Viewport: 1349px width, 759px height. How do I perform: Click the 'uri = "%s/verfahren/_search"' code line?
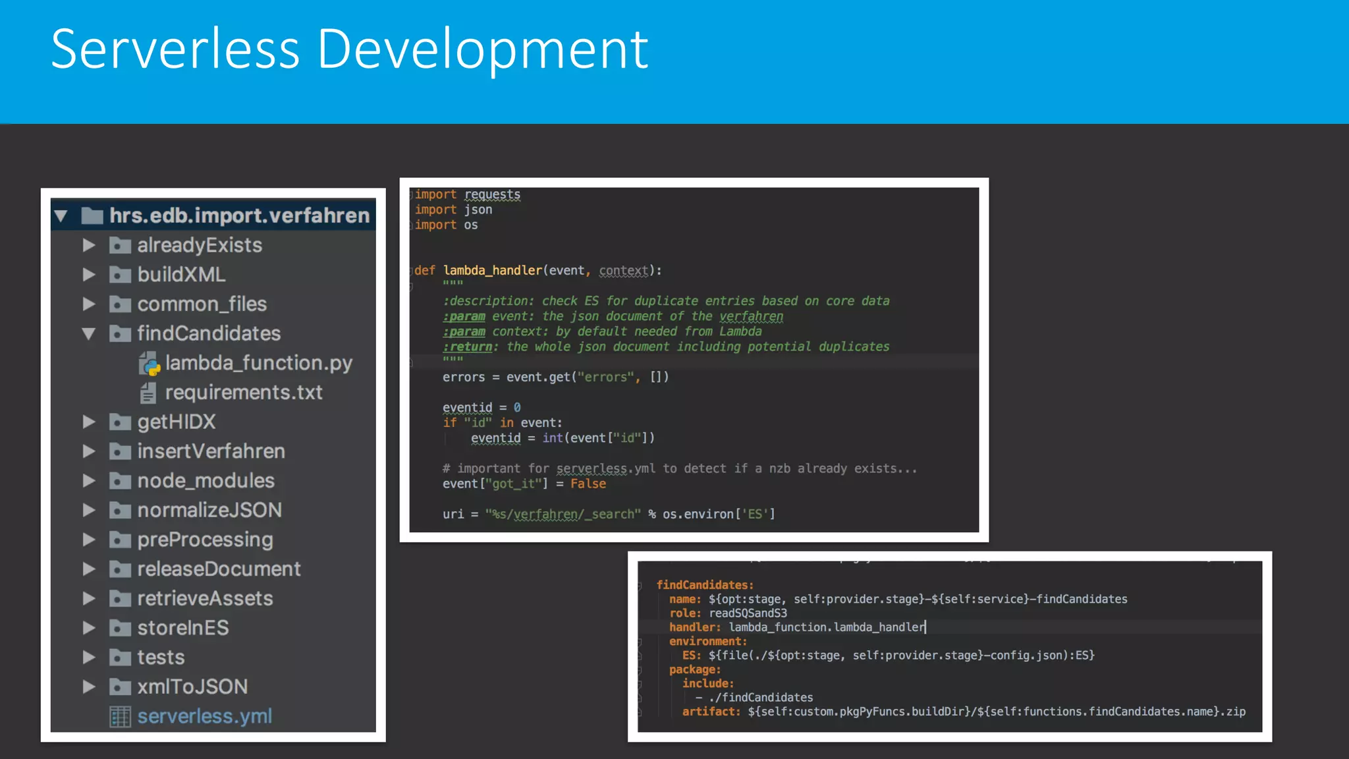click(609, 514)
